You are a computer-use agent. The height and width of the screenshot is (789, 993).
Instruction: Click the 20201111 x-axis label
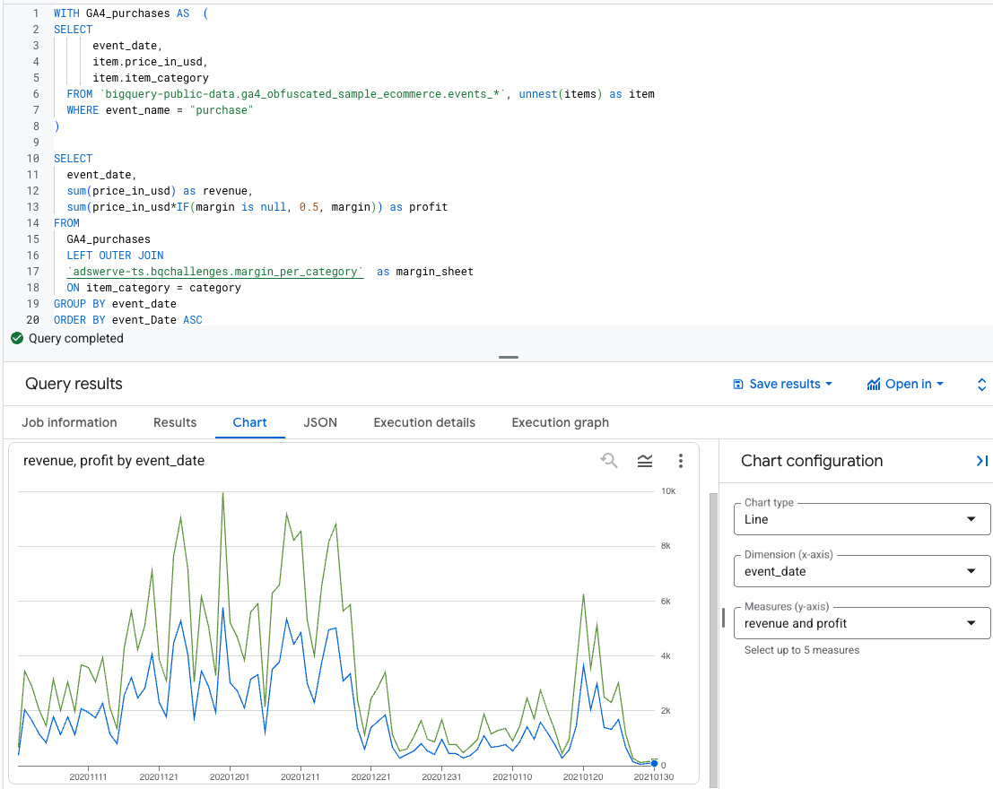pyautogui.click(x=88, y=777)
